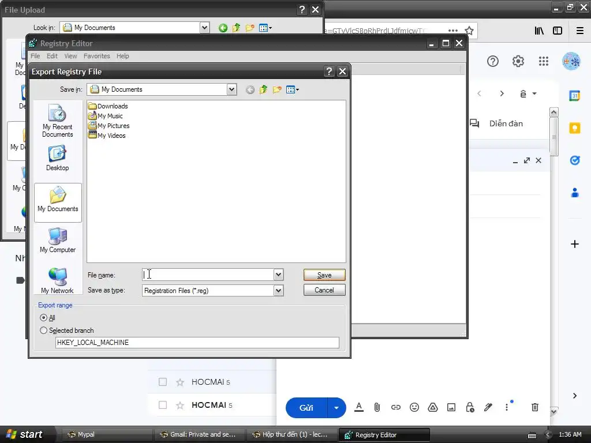Click Help question mark in Export Registry File

point(329,71)
